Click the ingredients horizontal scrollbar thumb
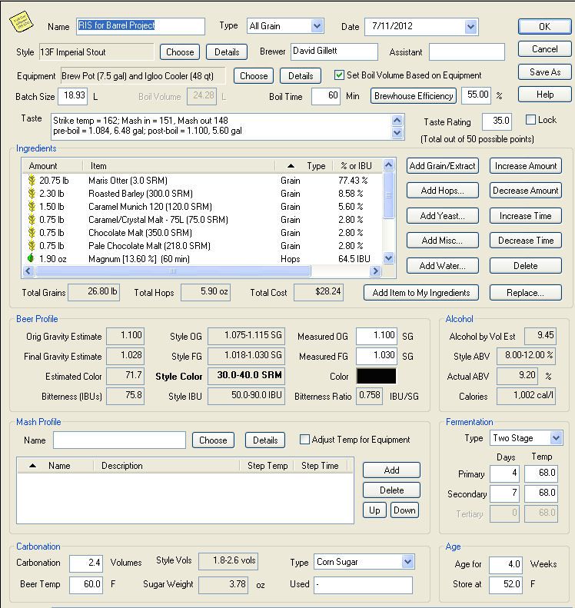The height and width of the screenshot is (608, 575). pos(173,271)
